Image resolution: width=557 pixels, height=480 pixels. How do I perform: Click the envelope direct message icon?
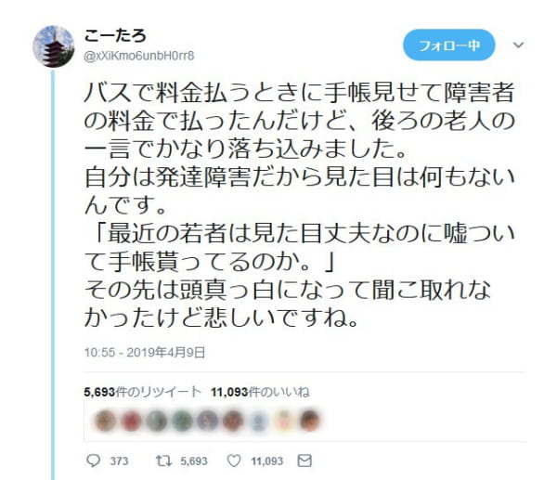(304, 461)
